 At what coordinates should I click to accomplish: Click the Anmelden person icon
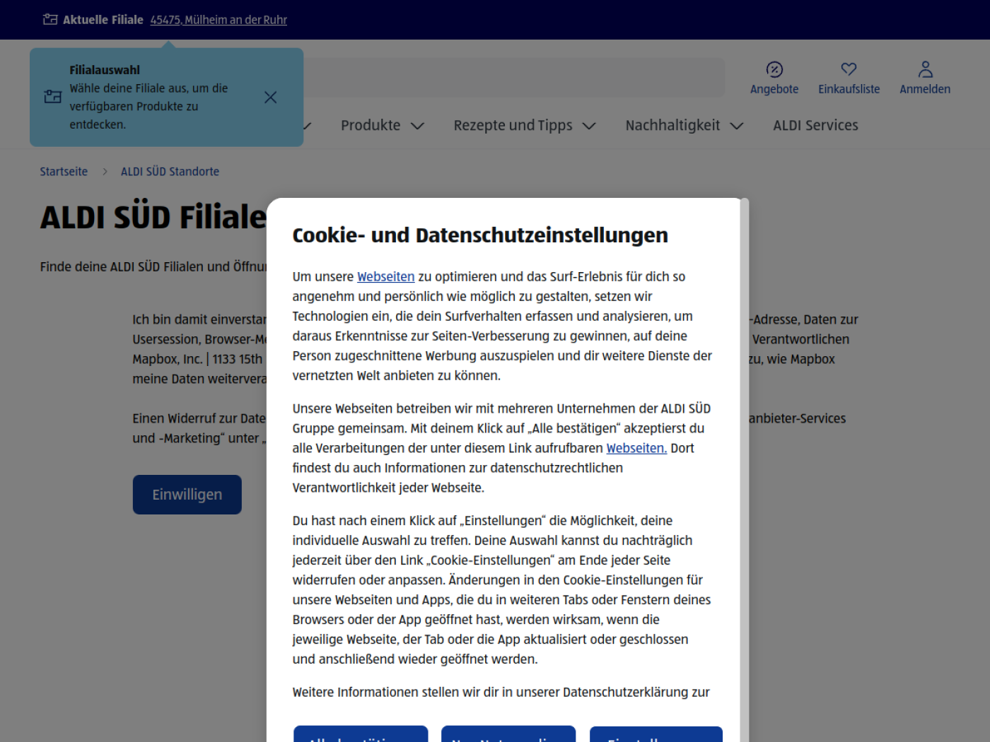tap(925, 69)
